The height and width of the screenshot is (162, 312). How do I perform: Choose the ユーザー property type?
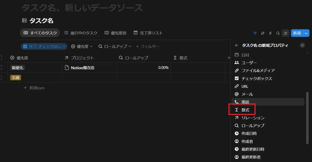(x=268, y=63)
